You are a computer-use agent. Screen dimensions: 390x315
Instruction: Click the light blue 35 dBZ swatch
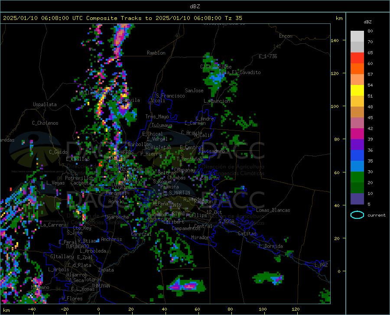point(357,166)
